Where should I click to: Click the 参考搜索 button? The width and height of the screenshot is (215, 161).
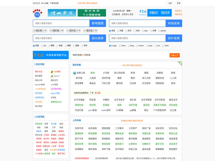click(98, 23)
